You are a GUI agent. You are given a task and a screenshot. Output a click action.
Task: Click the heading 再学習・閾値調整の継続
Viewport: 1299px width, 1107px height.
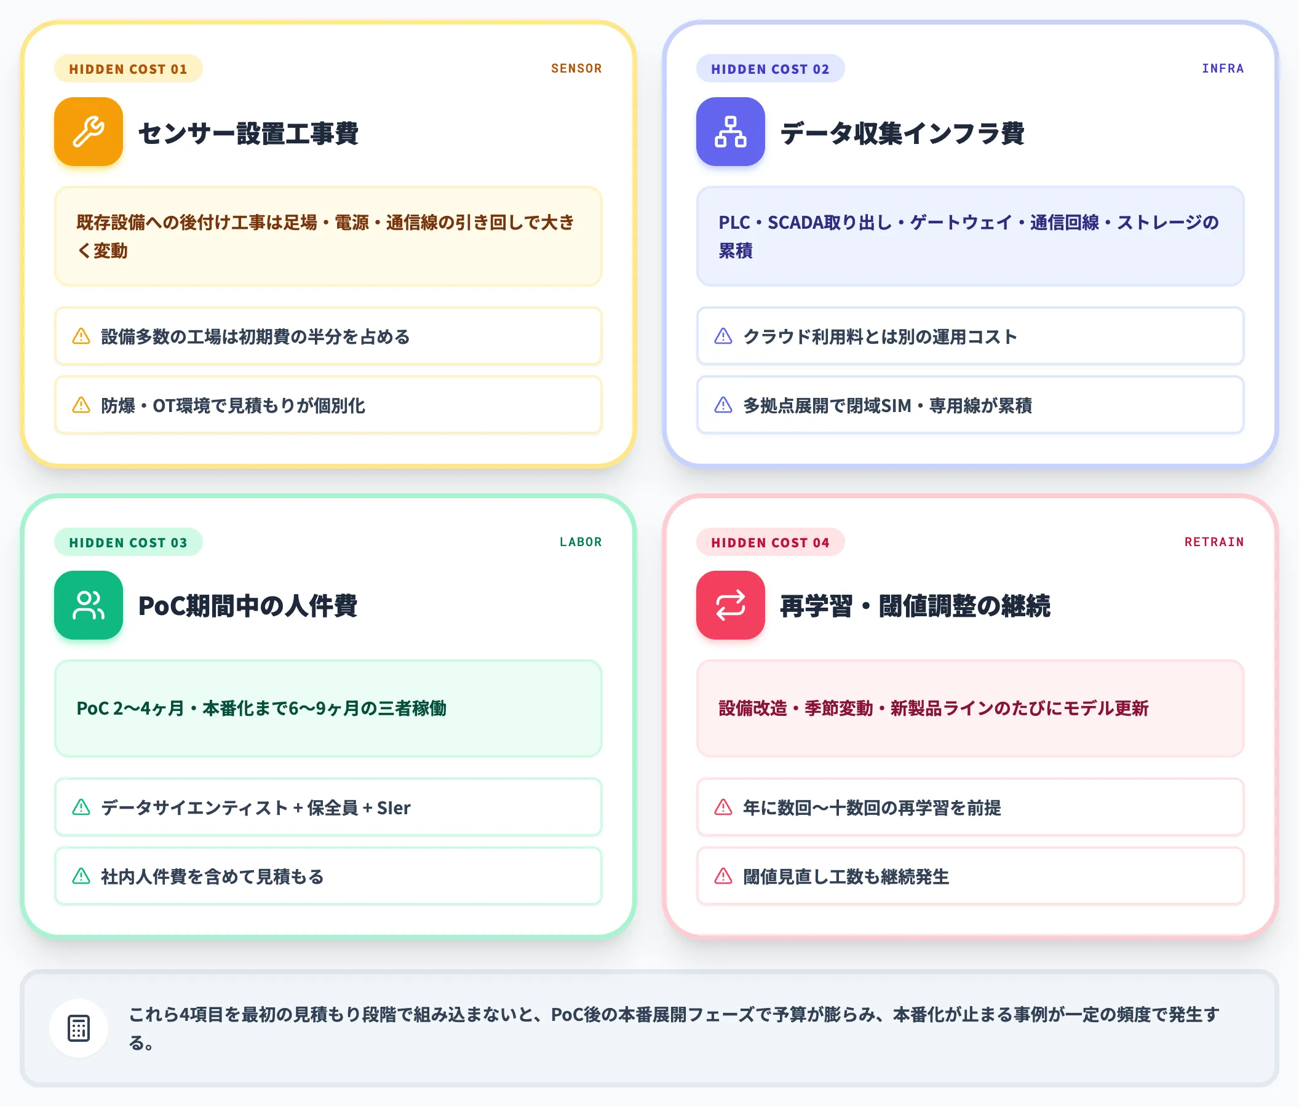(915, 606)
